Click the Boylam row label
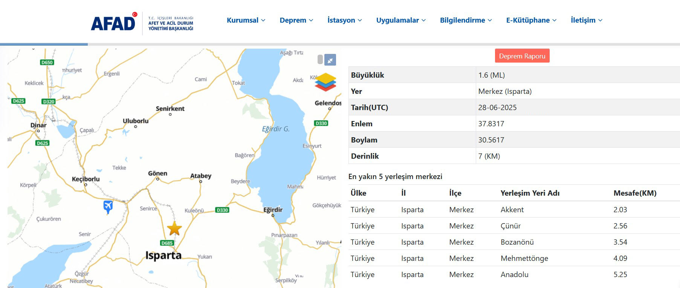 click(364, 140)
